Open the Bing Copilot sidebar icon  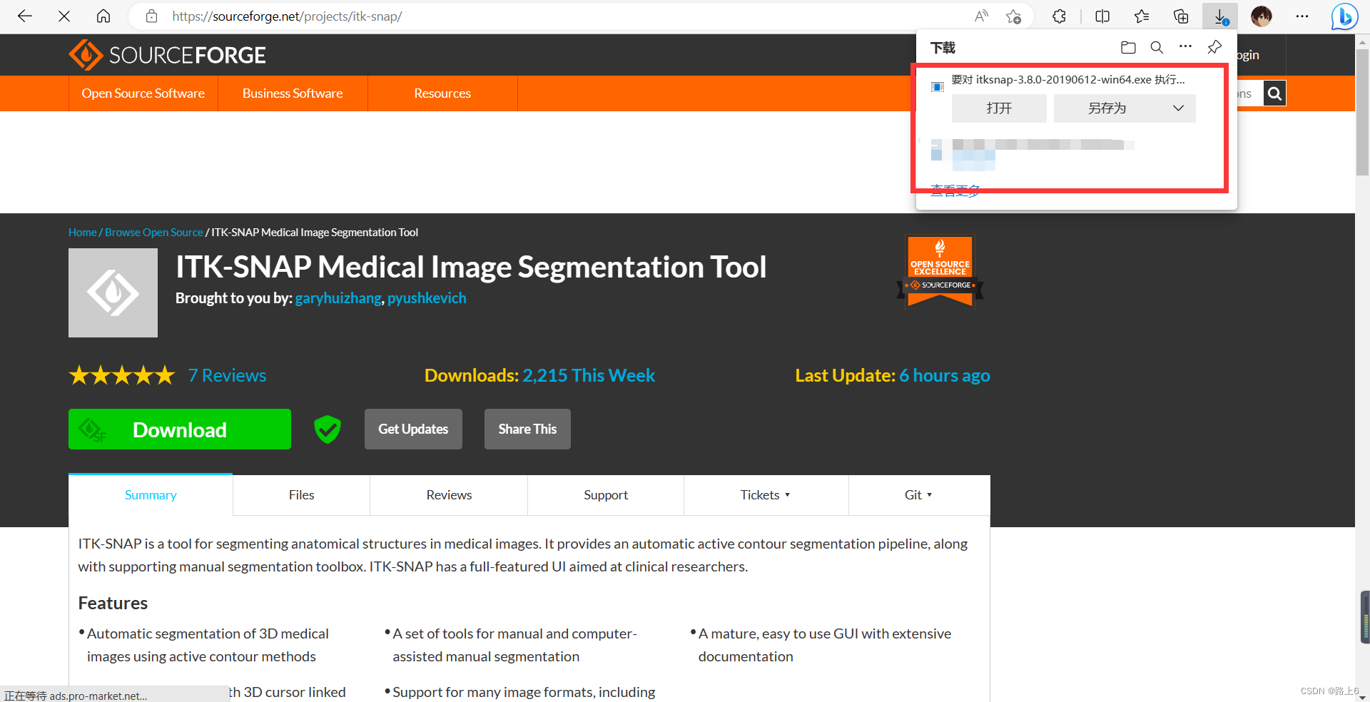[x=1344, y=16]
